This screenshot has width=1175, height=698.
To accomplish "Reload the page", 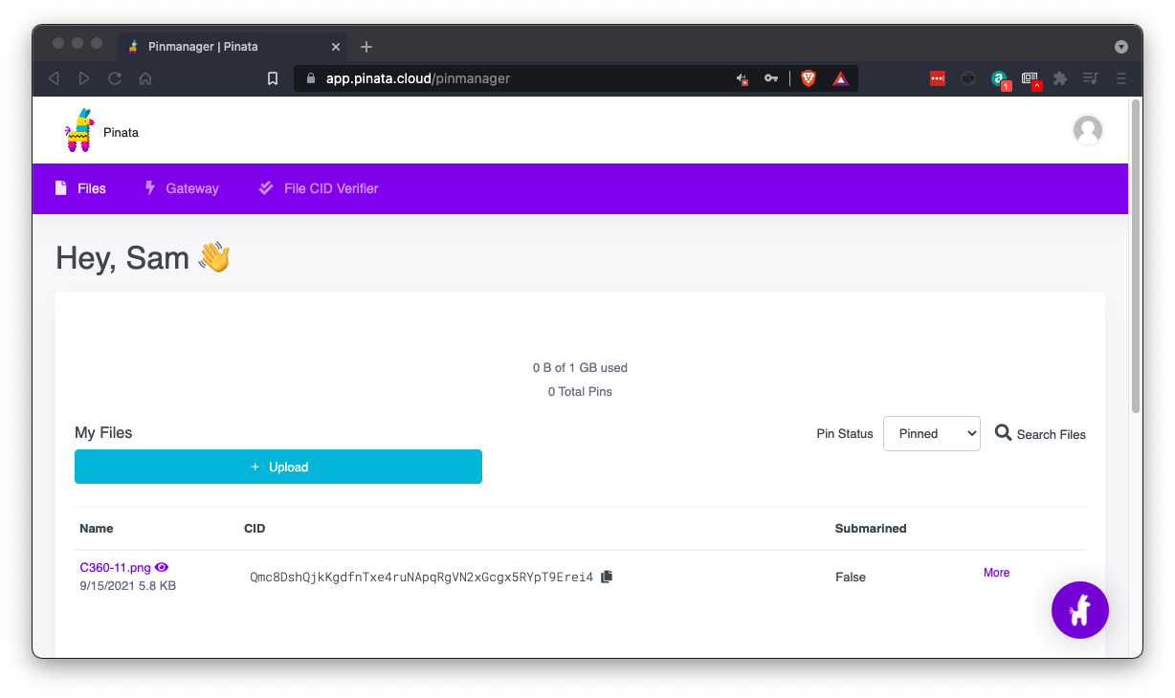I will coord(115,78).
